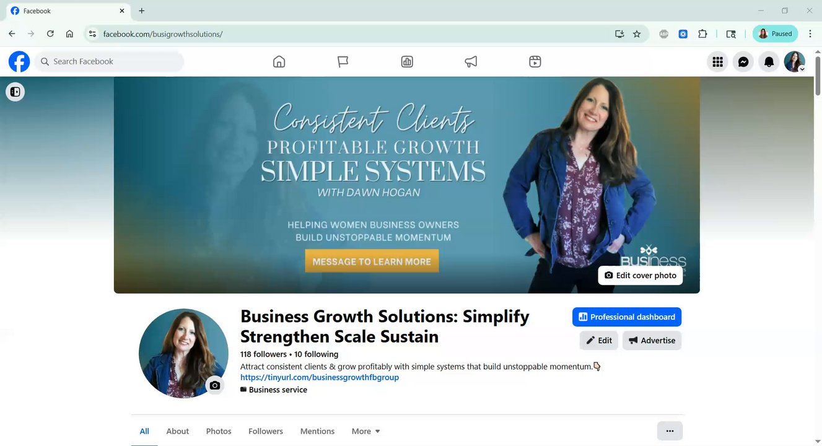Open the Pages flag icon
The height and width of the screenshot is (446, 822).
click(343, 61)
